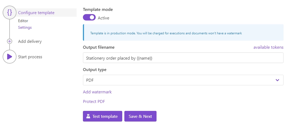The height and width of the screenshot is (125, 287).
Task: Click into the Output filename input field
Action: point(183,58)
